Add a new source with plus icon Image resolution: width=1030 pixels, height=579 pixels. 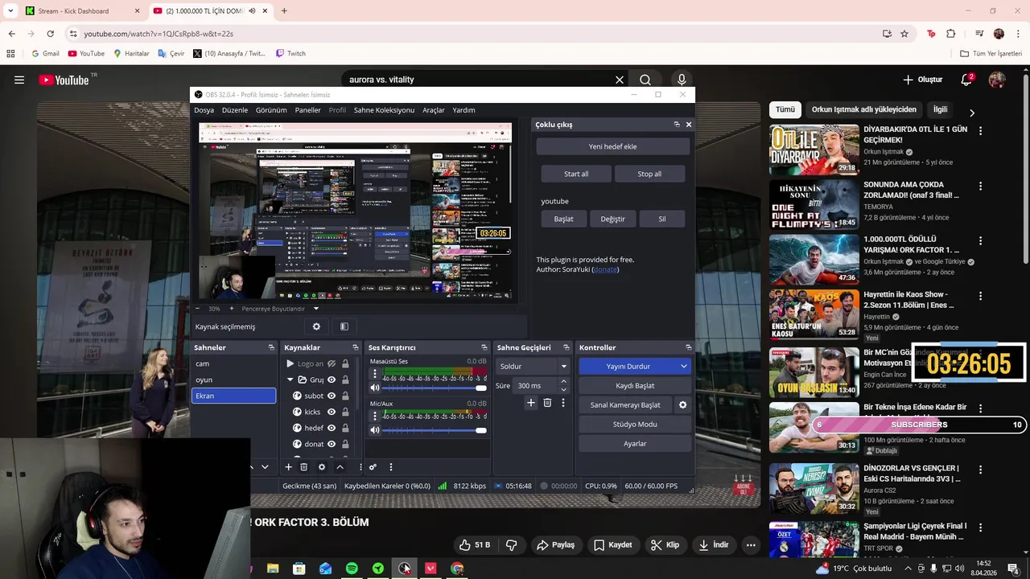click(x=288, y=467)
